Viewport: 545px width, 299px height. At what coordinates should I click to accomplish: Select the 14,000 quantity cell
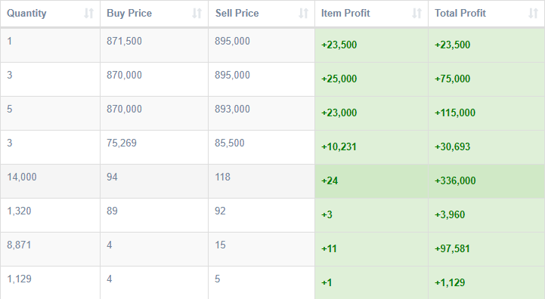pyautogui.click(x=51, y=181)
